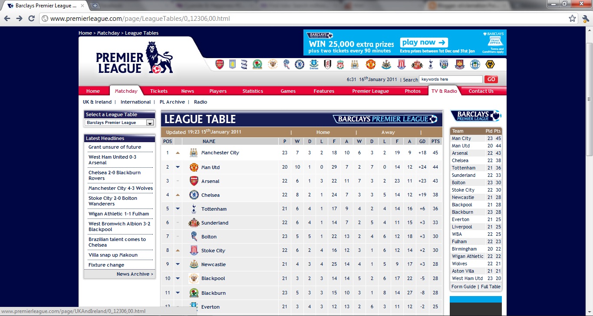Click the Man Utd crest in the league table row
Image resolution: width=593 pixels, height=316 pixels.
click(x=194, y=167)
